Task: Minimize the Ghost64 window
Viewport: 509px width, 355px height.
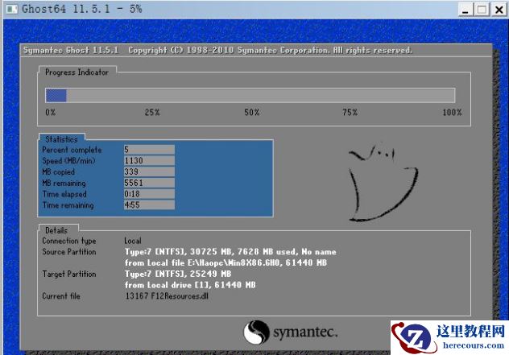Action: tap(466, 9)
